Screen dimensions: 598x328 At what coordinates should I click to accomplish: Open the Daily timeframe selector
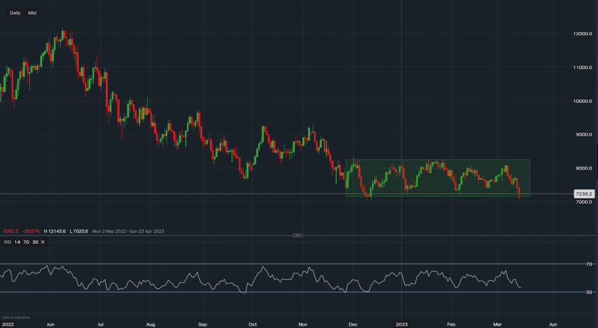click(x=16, y=12)
